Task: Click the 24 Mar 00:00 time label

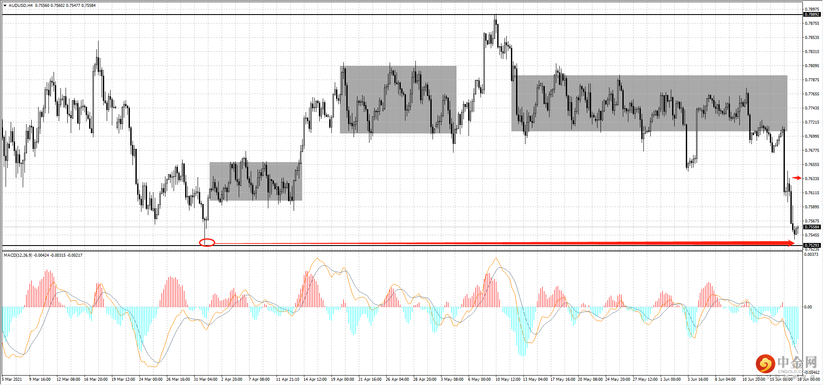Action: (151, 379)
